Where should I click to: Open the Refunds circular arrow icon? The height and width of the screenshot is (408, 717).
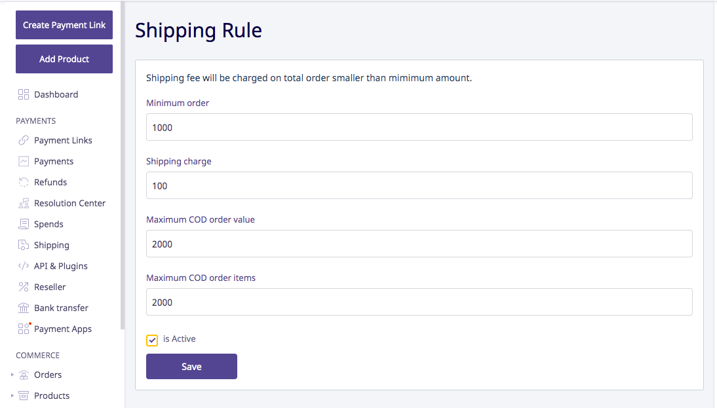(x=24, y=182)
